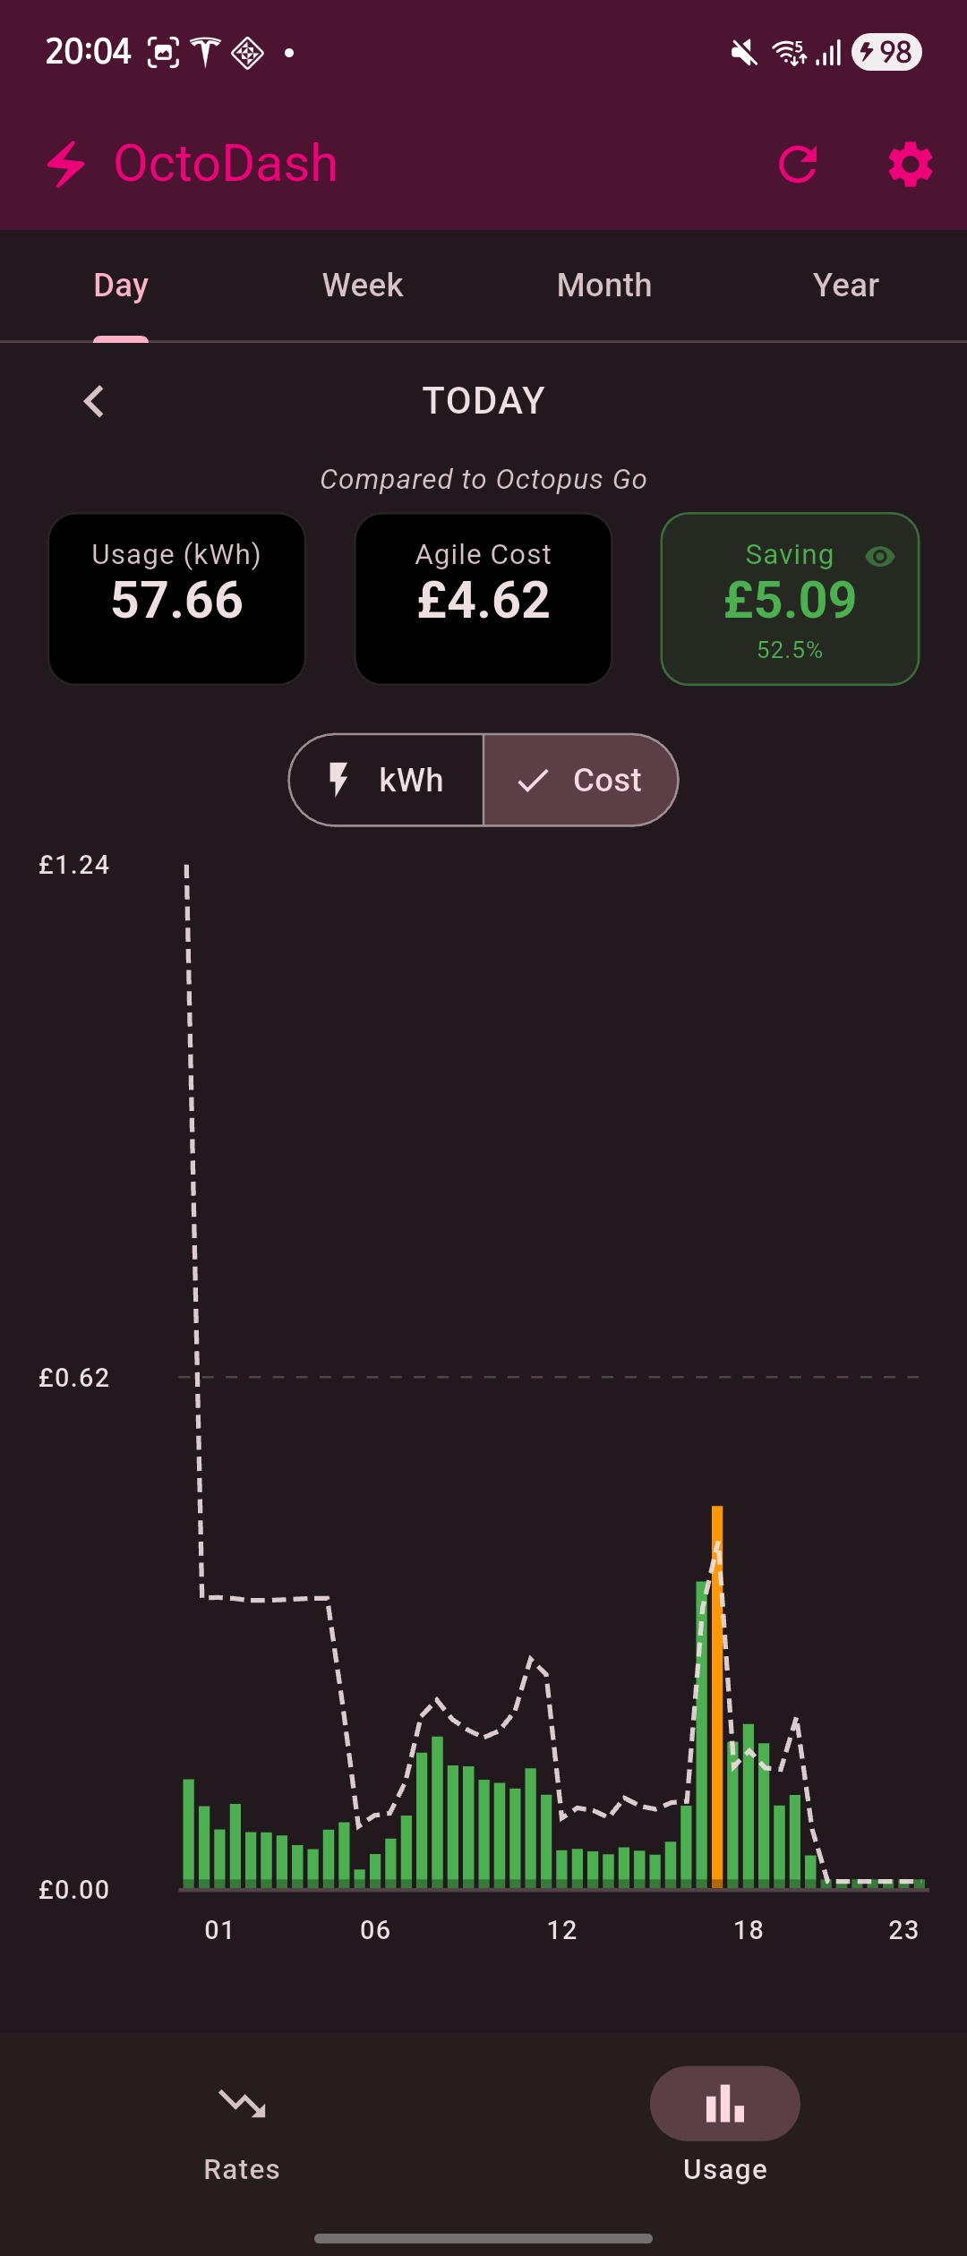Screen dimensions: 967x2256
Task: Tap the OctoDash lightning bolt logo
Action: click(66, 164)
